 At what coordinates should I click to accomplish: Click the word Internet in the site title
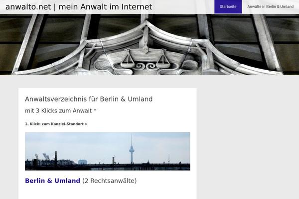pyautogui.click(x=137, y=7)
